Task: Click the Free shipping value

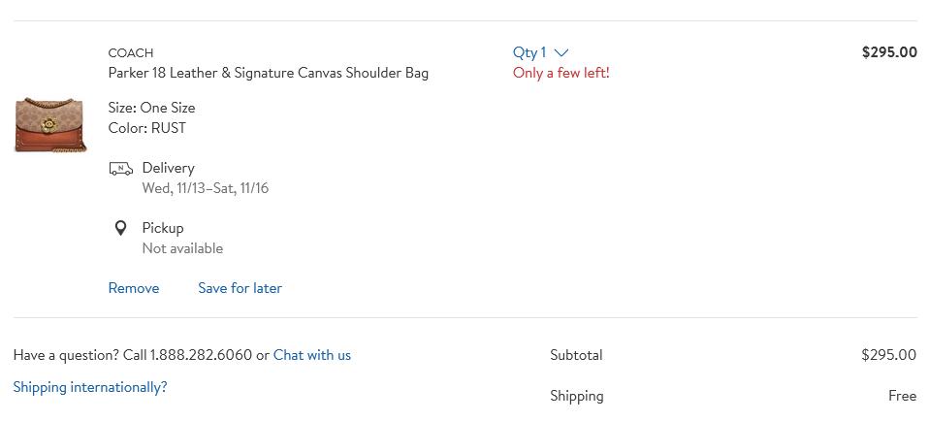Action: click(903, 396)
